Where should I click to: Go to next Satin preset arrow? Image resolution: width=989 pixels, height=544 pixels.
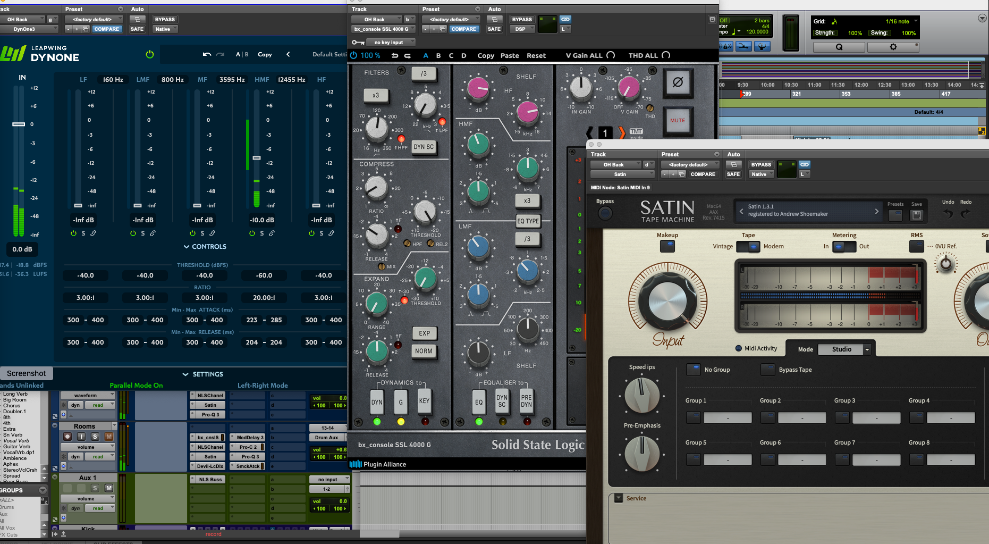point(876,211)
